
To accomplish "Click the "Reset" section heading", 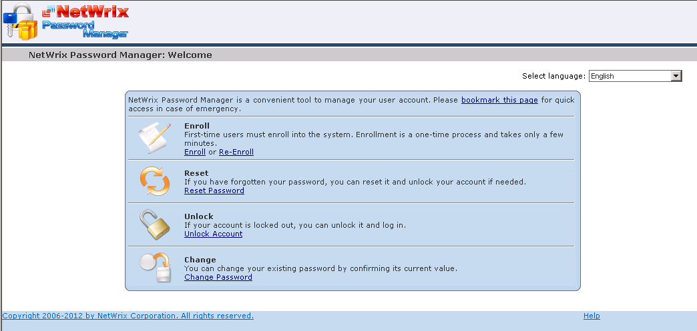I will (196, 173).
